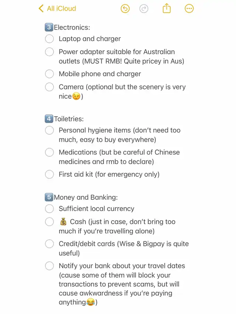The width and height of the screenshot is (236, 314).
Task: Check off Laptop and charger
Action: [49, 39]
